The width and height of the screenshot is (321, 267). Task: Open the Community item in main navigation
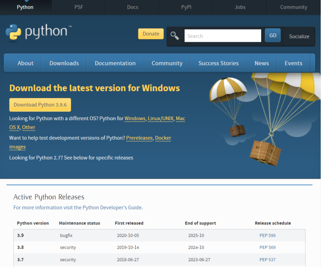[x=167, y=63]
